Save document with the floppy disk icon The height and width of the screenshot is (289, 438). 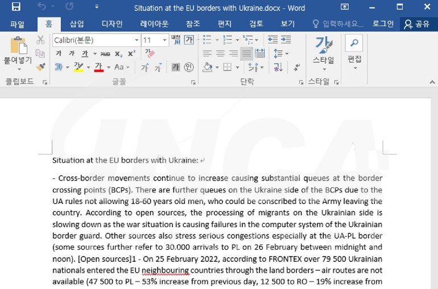tap(16, 7)
